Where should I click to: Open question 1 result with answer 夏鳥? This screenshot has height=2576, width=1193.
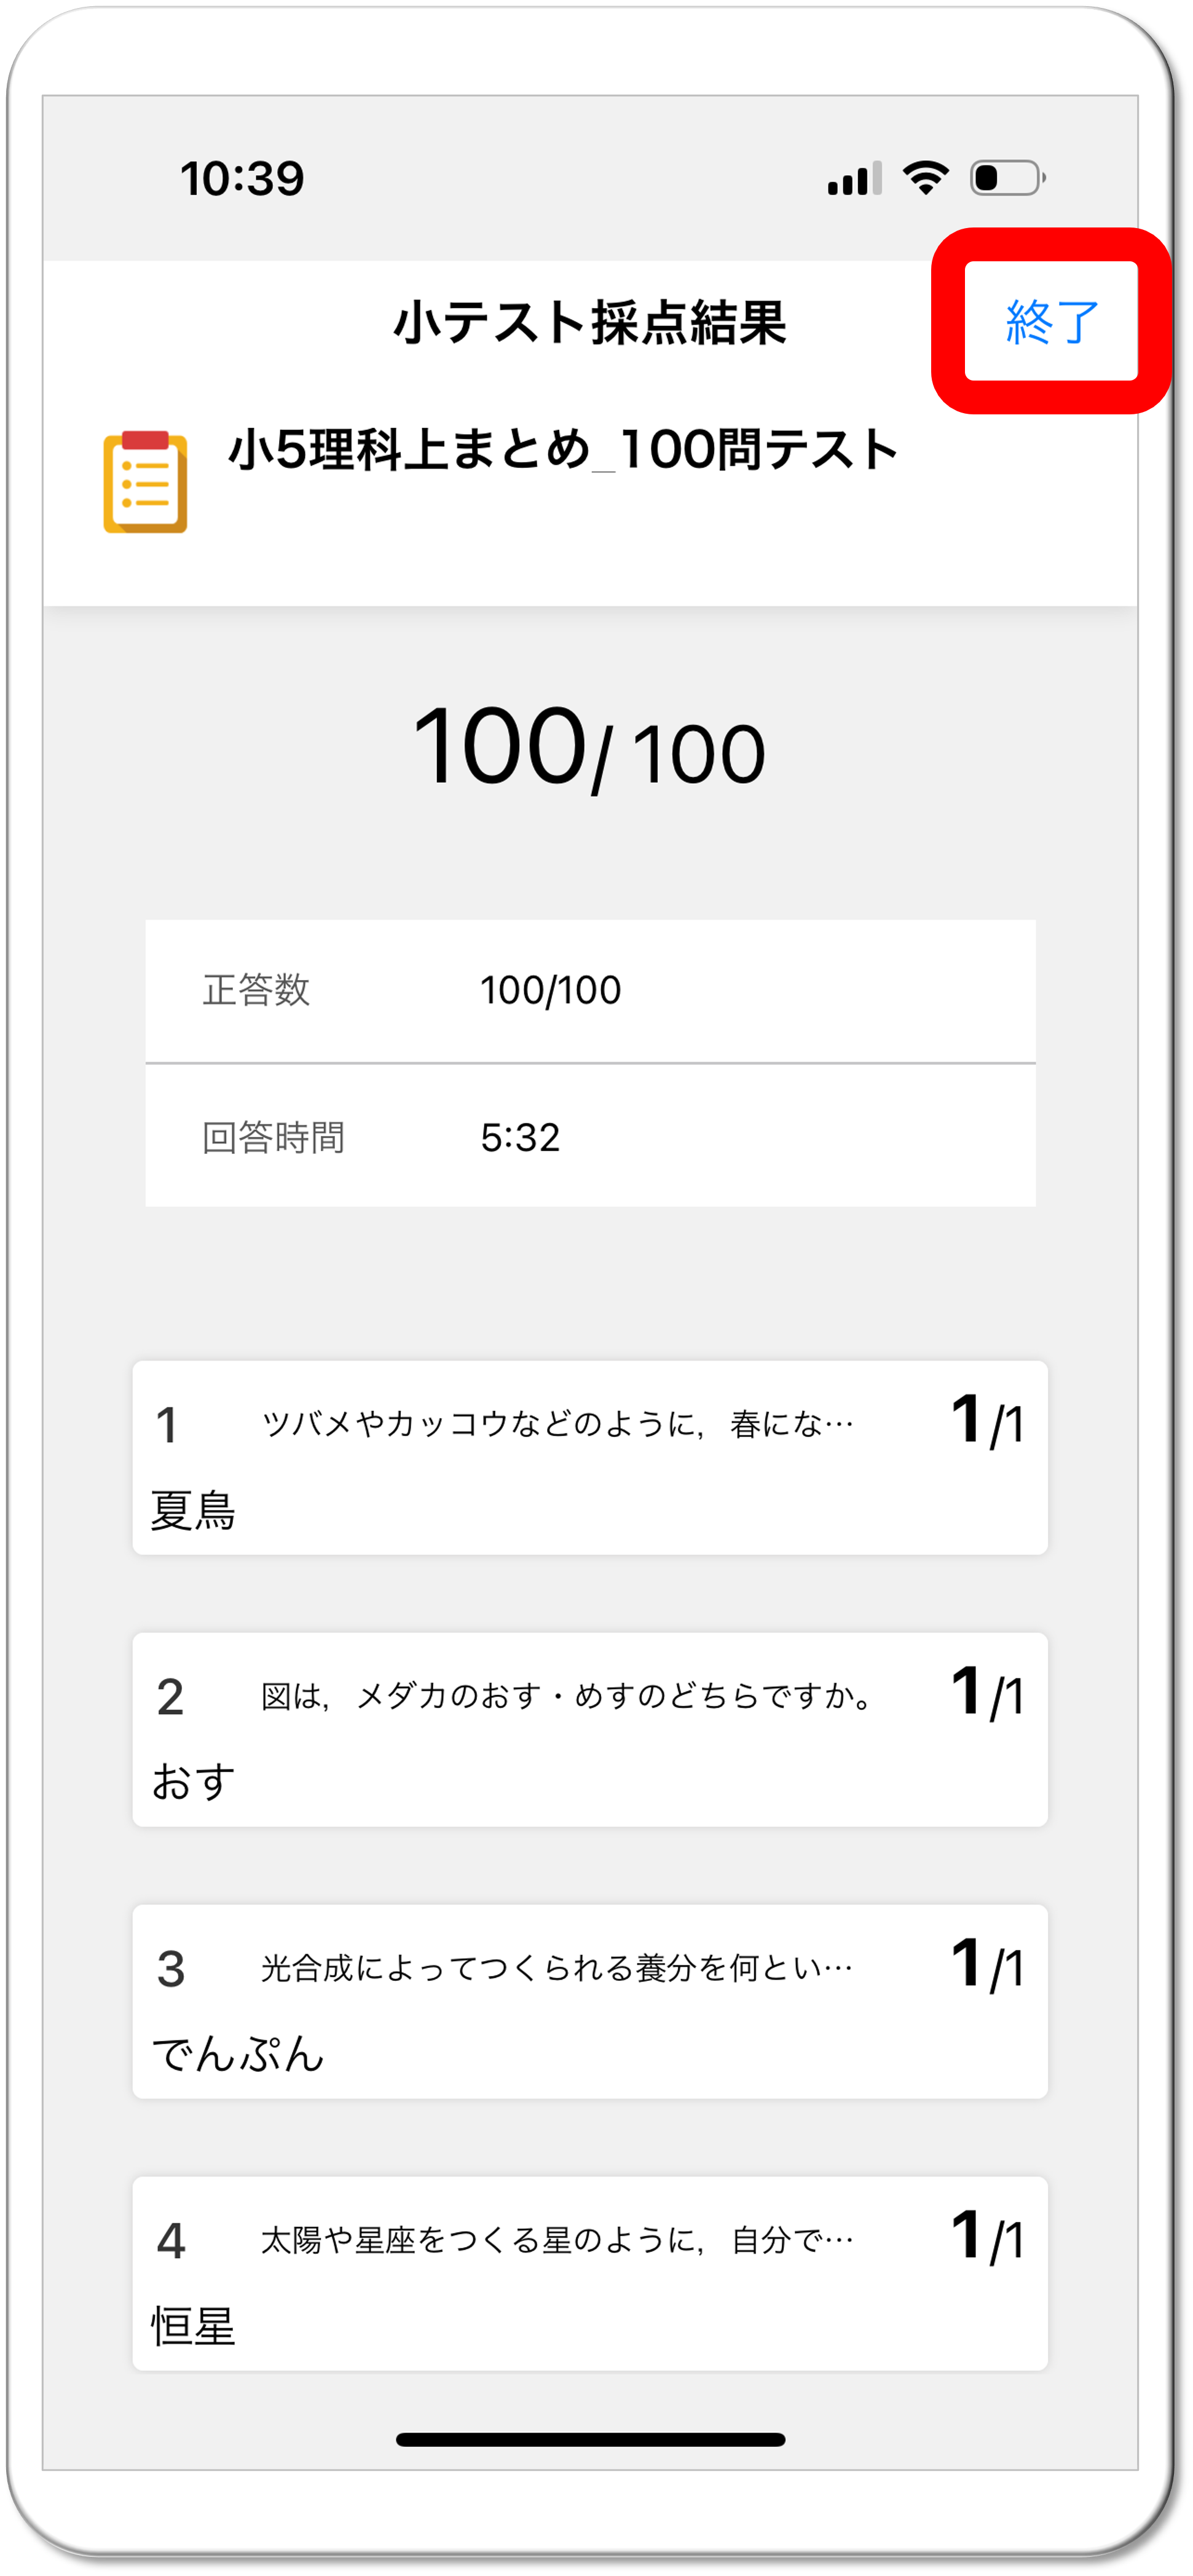[x=590, y=1457]
